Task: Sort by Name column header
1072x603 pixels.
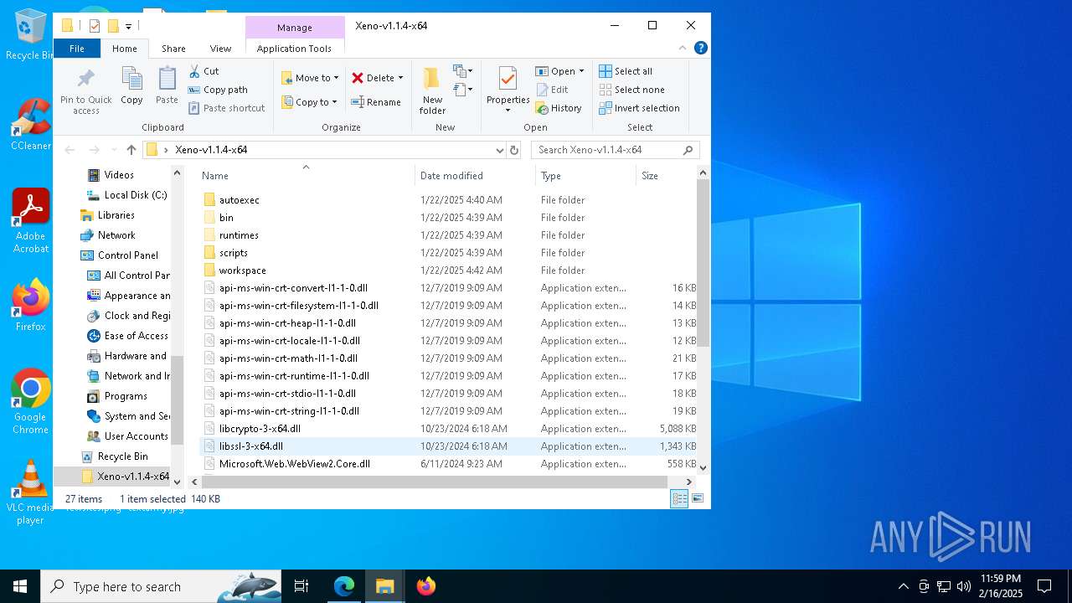Action: 306,176
